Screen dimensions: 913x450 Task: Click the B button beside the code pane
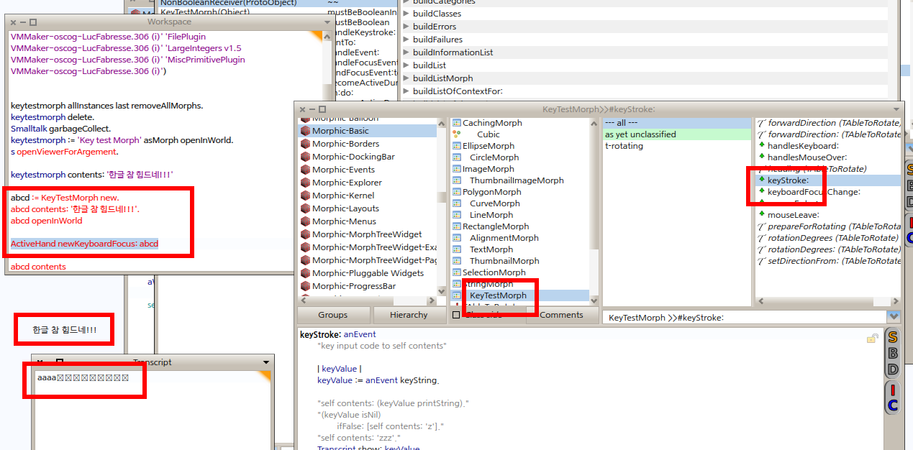point(892,353)
